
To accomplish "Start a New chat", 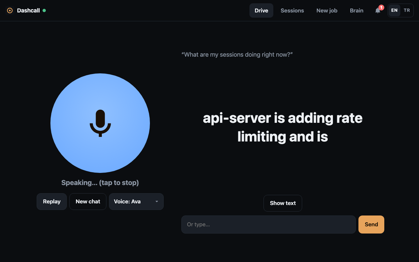I will [88, 201].
